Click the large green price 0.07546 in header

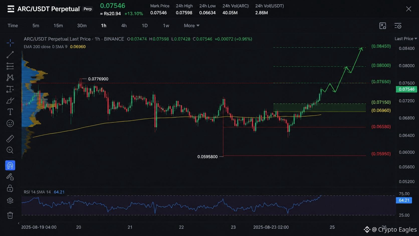pyautogui.click(x=113, y=6)
